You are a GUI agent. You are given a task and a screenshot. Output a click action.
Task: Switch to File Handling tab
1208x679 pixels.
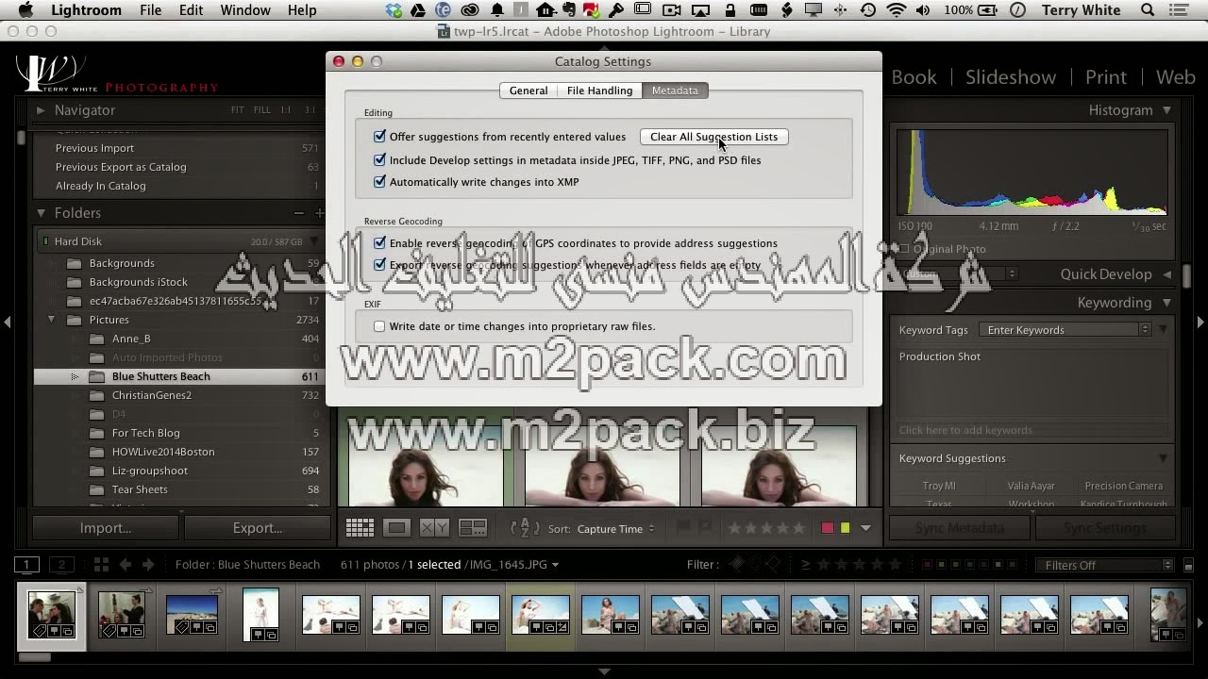click(599, 91)
